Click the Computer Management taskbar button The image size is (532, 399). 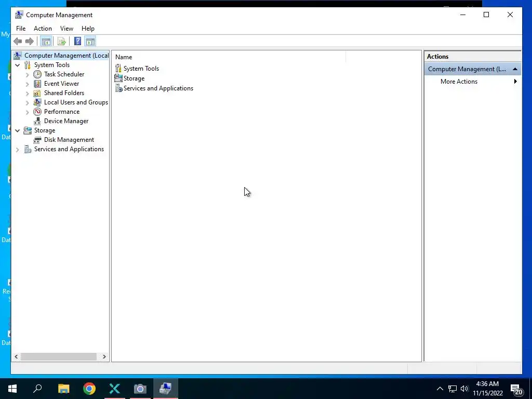click(166, 389)
